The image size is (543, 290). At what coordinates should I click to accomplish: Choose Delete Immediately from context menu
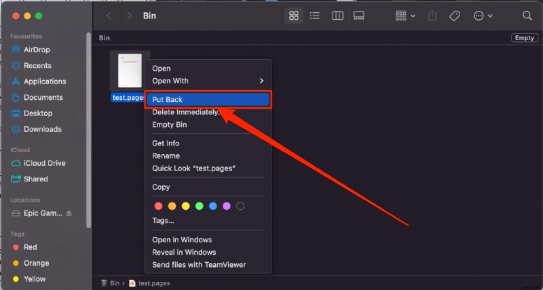pyautogui.click(x=208, y=112)
